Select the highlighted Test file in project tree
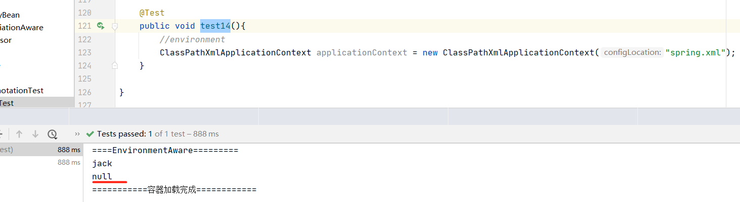Screen dimensions: 740x202 [7, 103]
